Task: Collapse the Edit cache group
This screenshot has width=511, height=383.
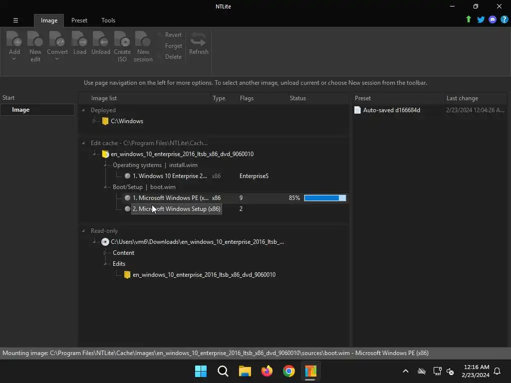Action: click(x=83, y=143)
